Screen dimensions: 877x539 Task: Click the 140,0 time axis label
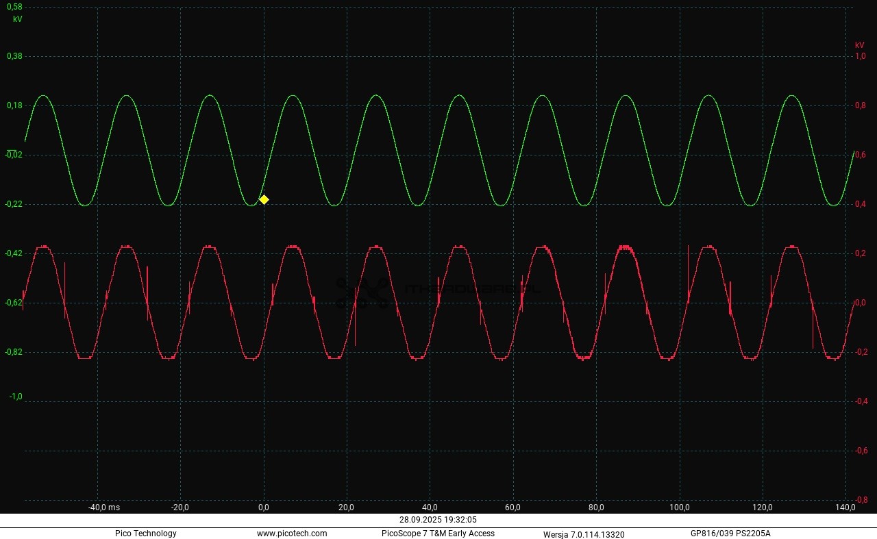(845, 507)
